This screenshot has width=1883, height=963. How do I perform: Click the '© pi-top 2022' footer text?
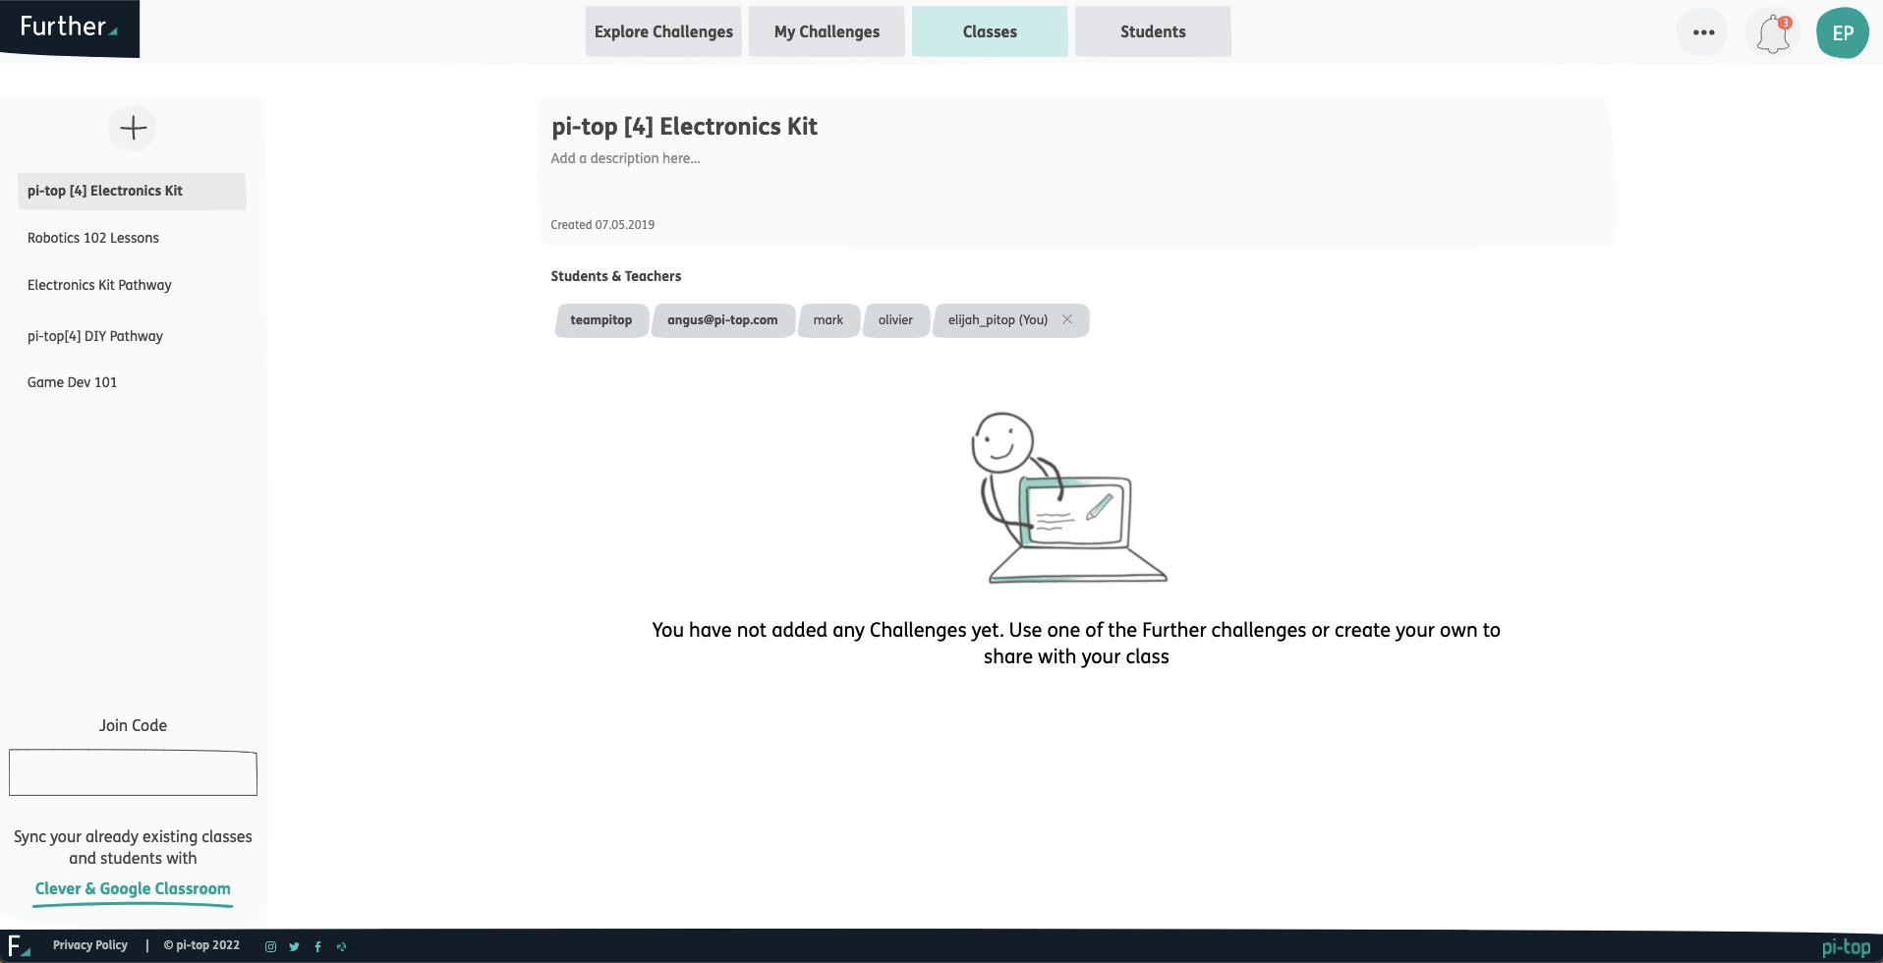(x=201, y=945)
